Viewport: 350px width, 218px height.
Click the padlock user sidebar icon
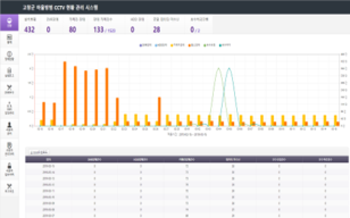9,169
